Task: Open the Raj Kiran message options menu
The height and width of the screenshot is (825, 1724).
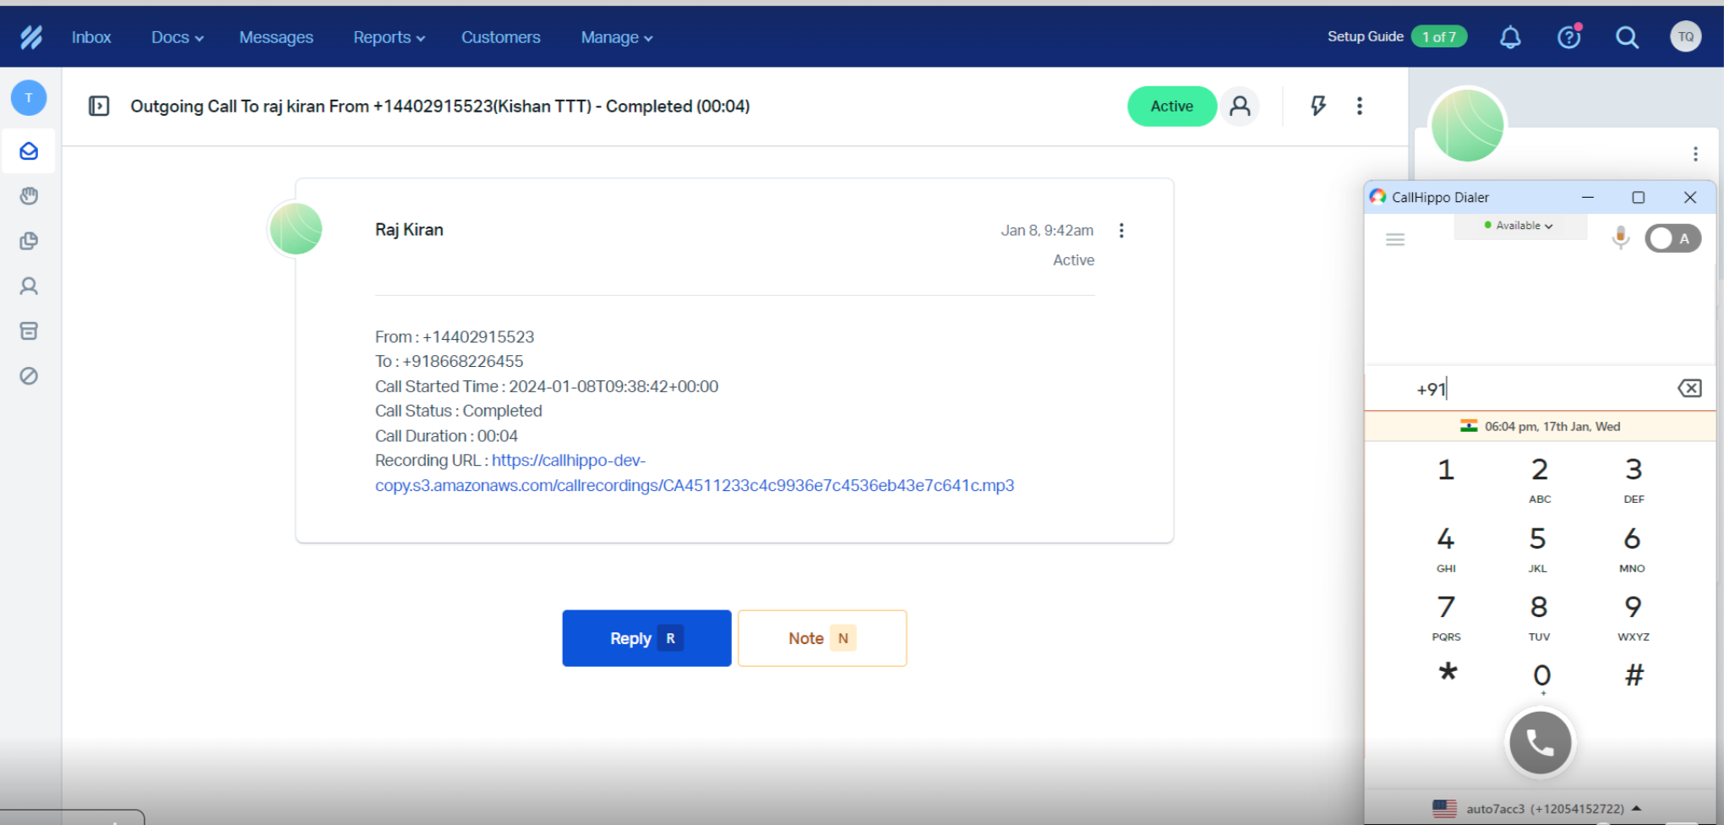Action: 1121,231
